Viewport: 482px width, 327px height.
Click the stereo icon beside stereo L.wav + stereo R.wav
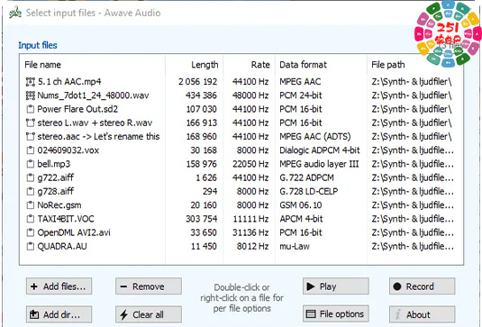click(x=30, y=123)
